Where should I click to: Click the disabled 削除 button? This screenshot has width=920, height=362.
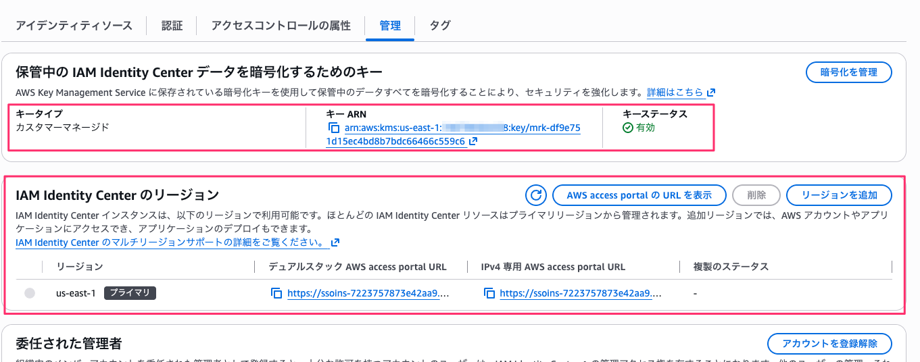[756, 195]
